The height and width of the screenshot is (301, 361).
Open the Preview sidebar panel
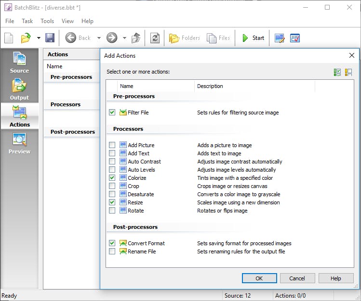pos(20,143)
